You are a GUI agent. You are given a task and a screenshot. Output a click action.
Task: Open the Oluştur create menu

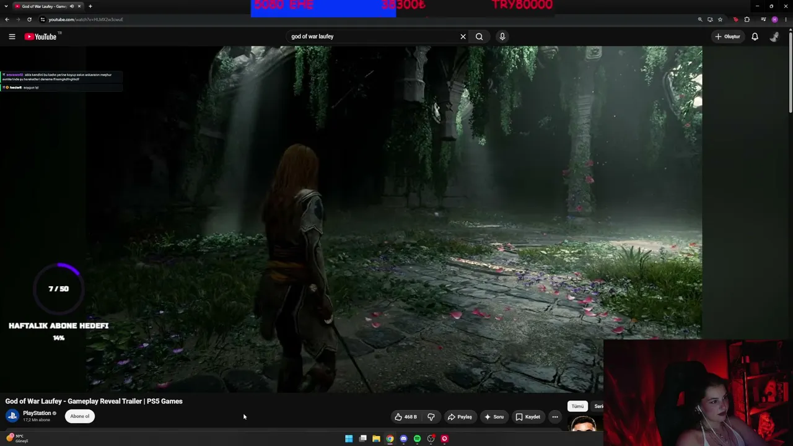pyautogui.click(x=727, y=37)
